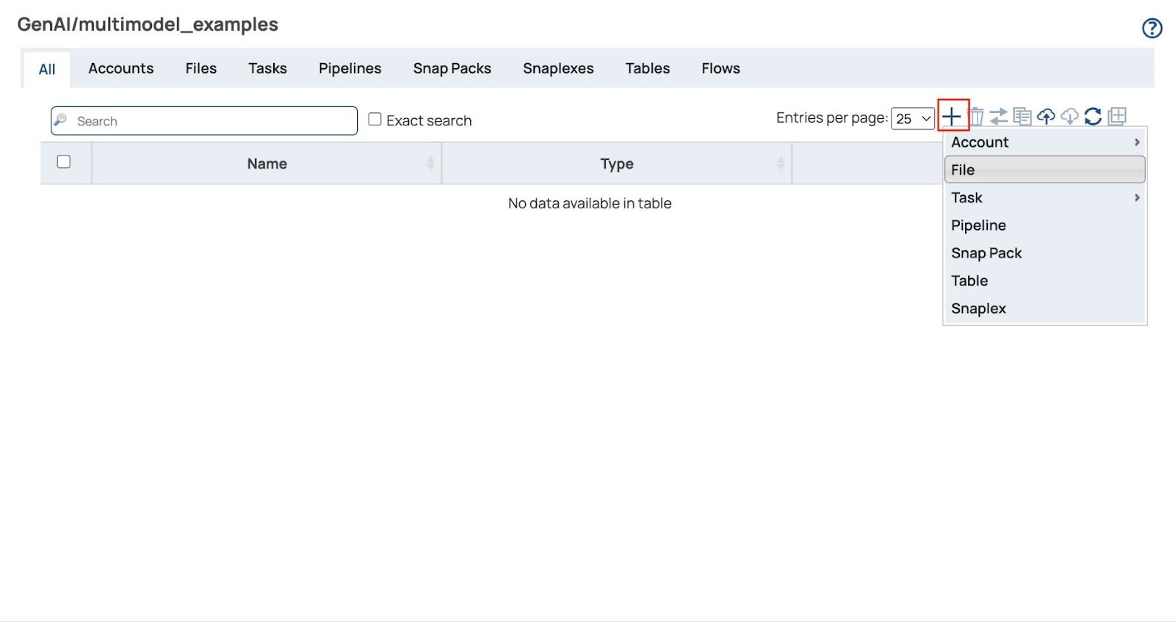
Task: Choose File from the create menu
Action: [1044, 170]
